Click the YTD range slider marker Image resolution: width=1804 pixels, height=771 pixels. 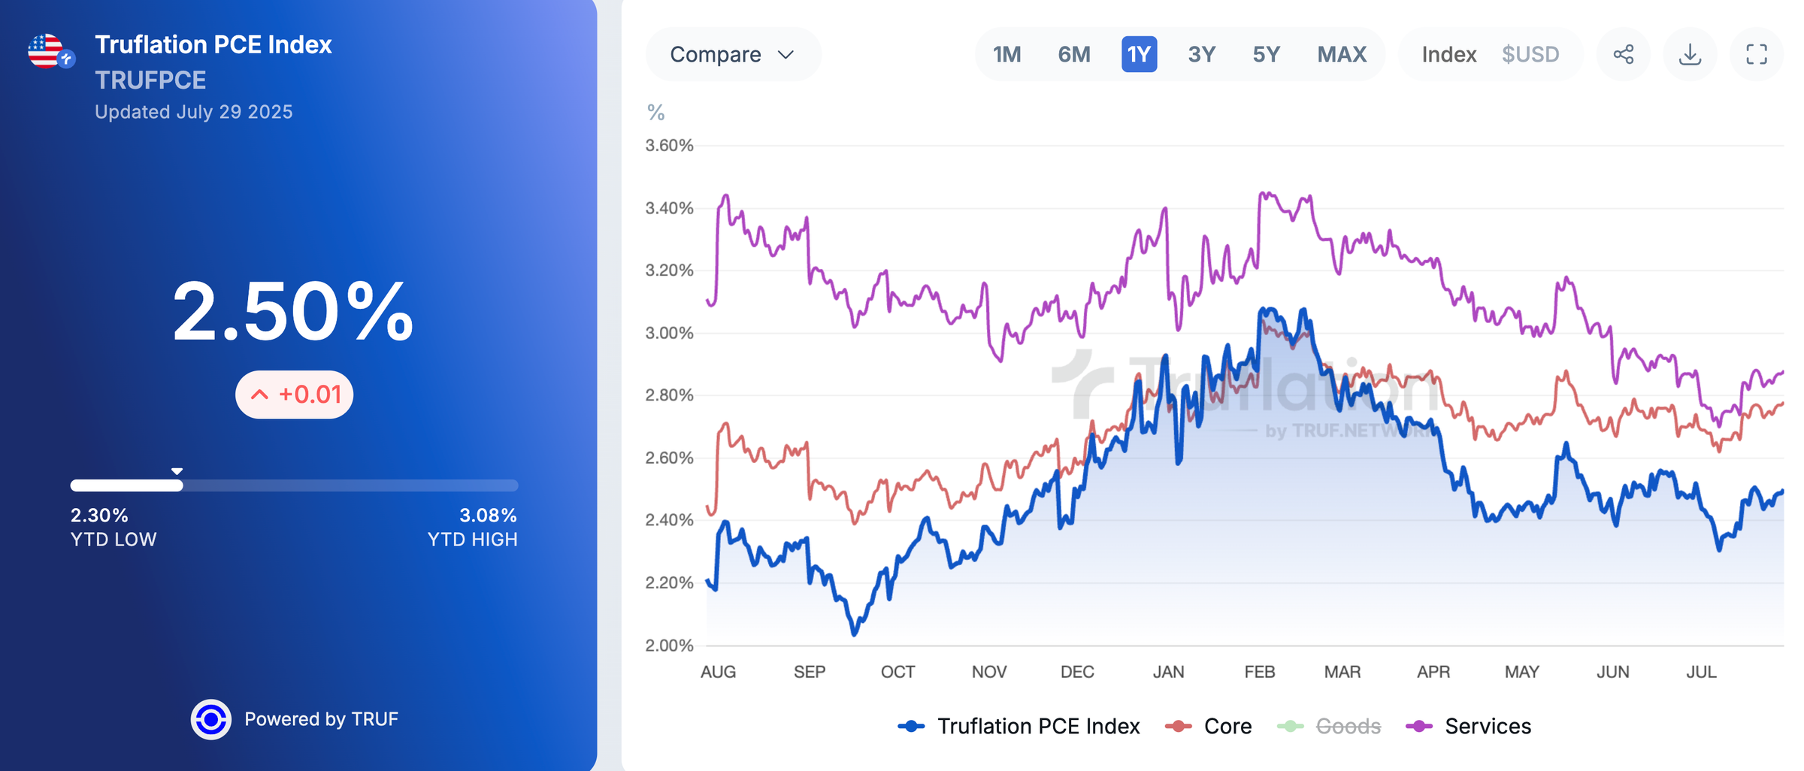176,471
